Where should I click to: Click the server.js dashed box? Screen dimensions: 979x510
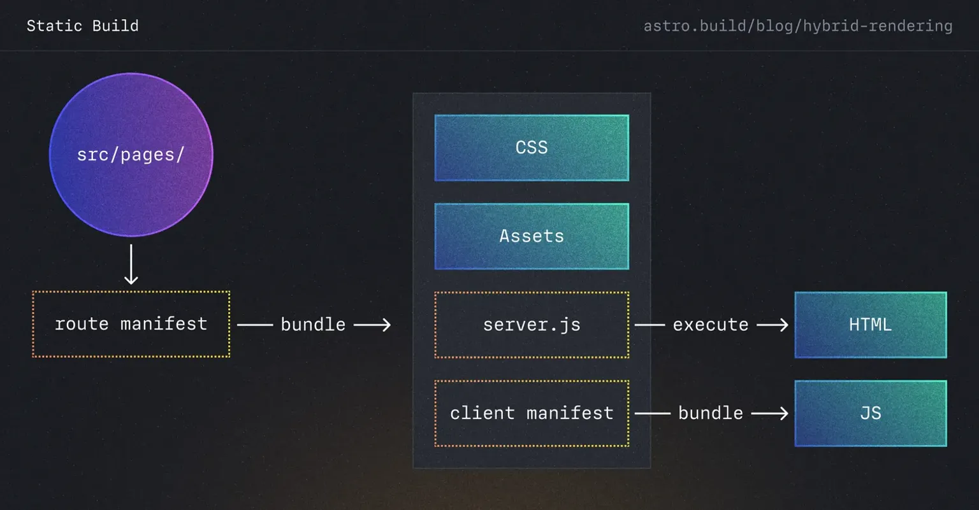pos(531,324)
